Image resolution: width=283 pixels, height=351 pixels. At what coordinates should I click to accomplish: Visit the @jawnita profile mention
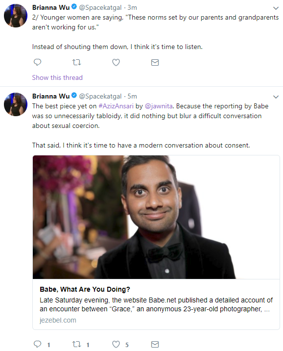(159, 106)
